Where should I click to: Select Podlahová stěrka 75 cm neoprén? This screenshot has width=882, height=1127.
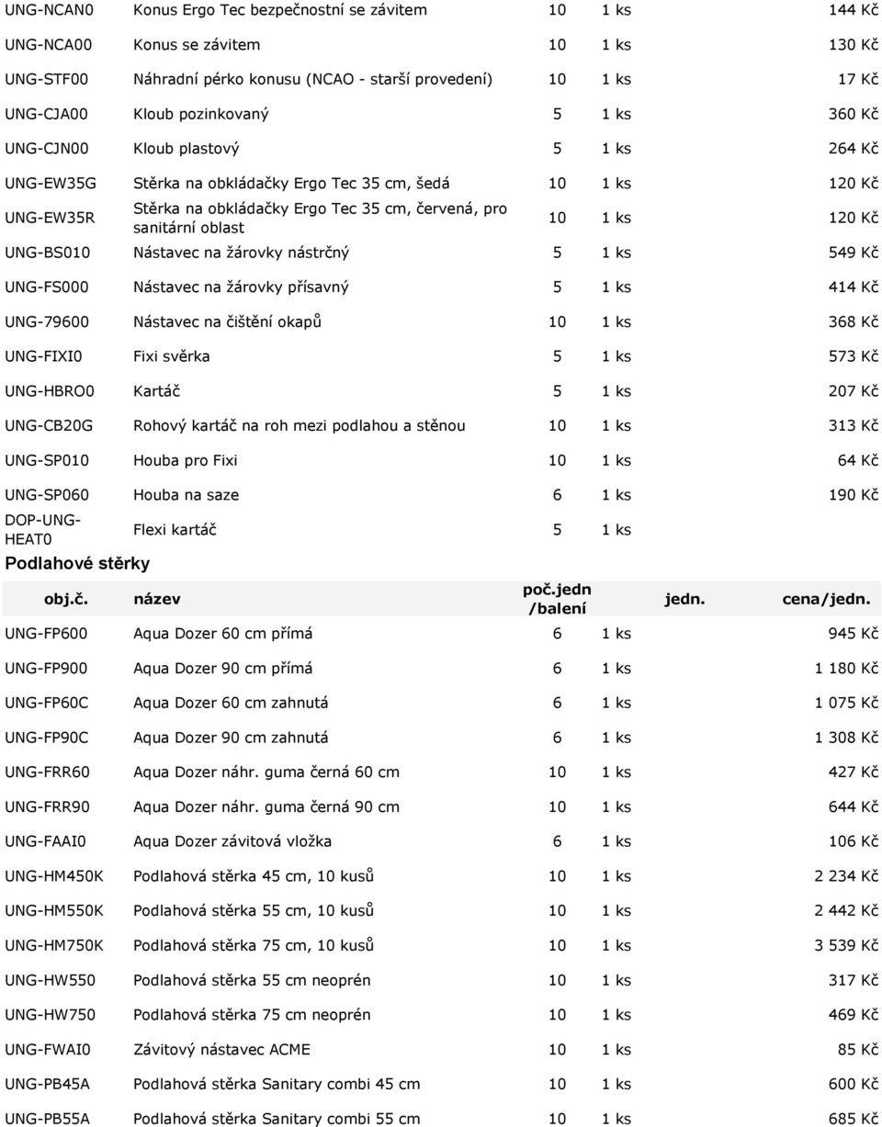click(x=253, y=1015)
